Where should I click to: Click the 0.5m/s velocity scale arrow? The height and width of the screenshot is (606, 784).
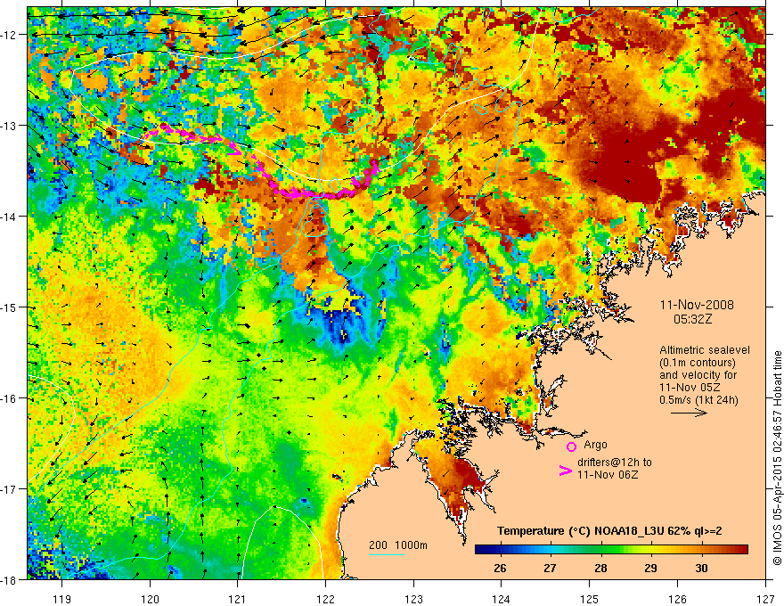click(x=689, y=413)
